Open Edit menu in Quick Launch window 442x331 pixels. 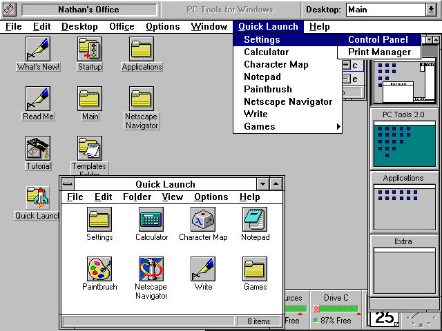pyautogui.click(x=103, y=197)
